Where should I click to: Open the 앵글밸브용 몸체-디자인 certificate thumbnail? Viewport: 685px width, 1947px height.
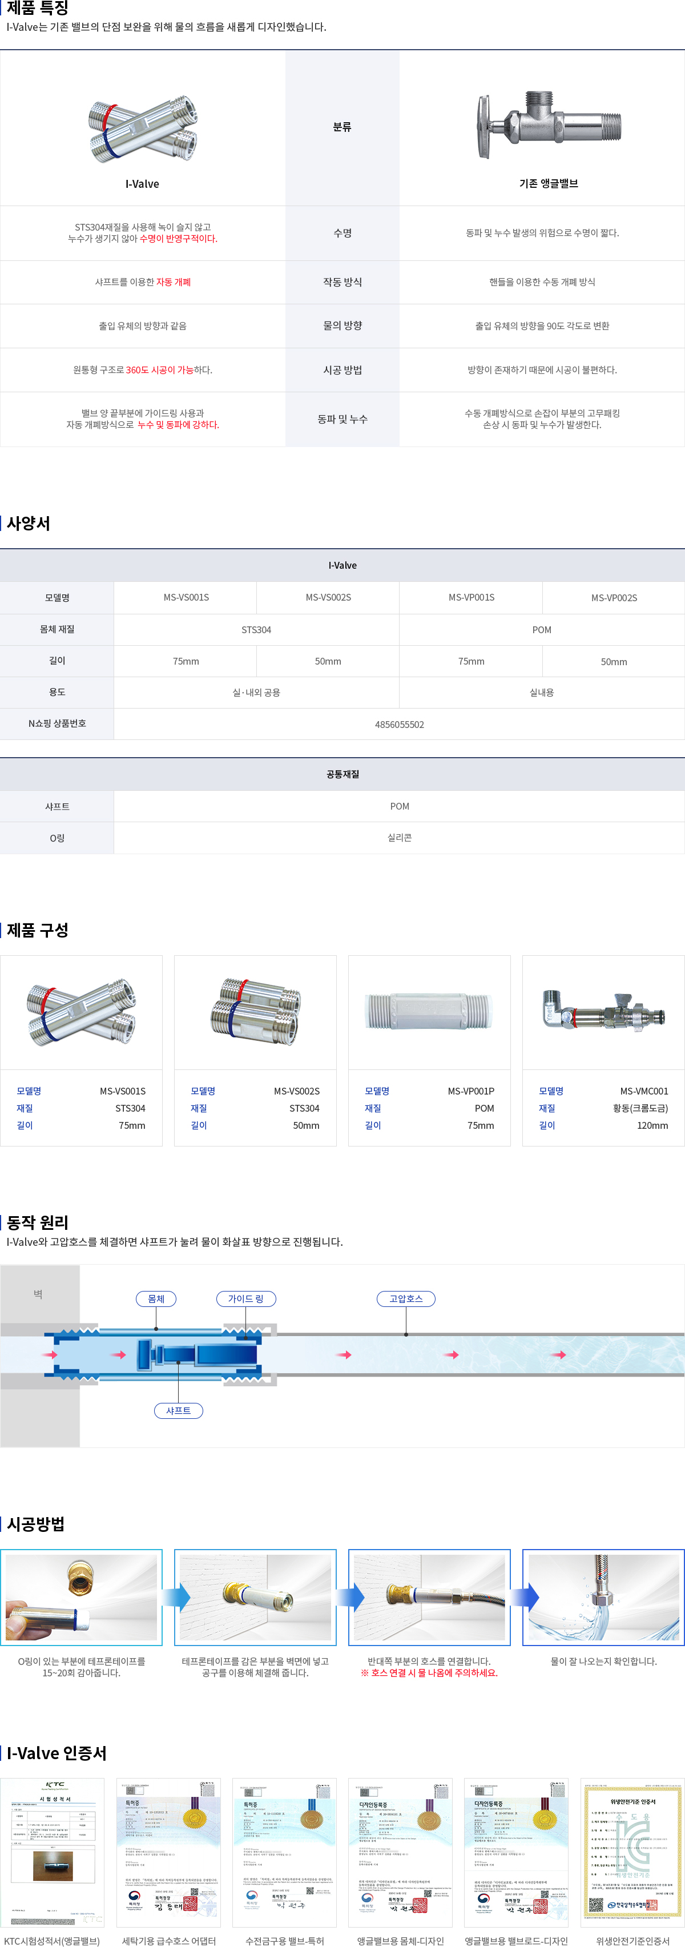click(x=400, y=1853)
